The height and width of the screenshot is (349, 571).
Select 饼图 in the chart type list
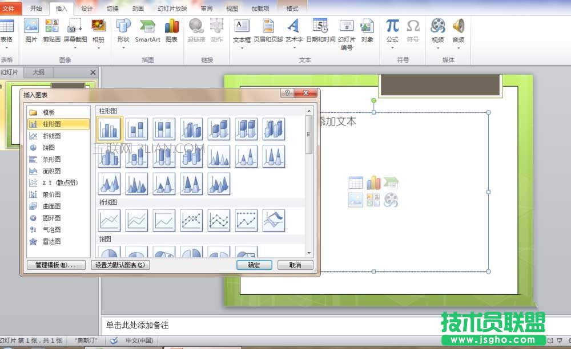[49, 147]
